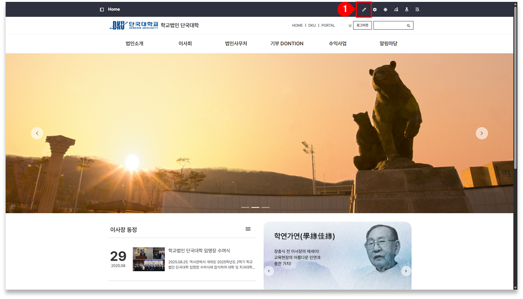Open settings via the gear icon
The width and height of the screenshot is (523, 299).
click(375, 10)
